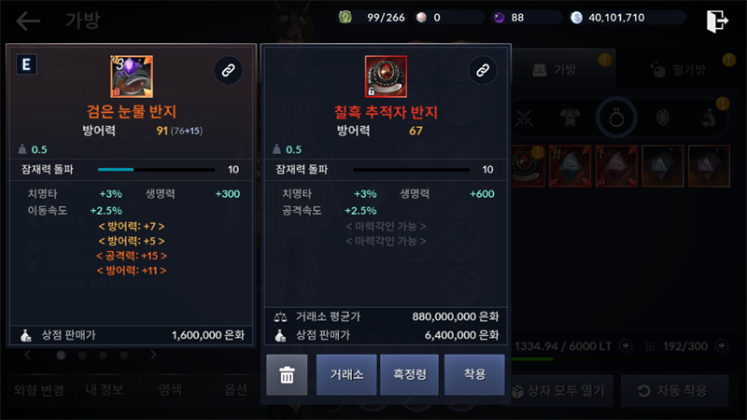Select the potion consumables filter icon
Image resolution: width=747 pixels, height=420 pixels.
click(x=709, y=118)
